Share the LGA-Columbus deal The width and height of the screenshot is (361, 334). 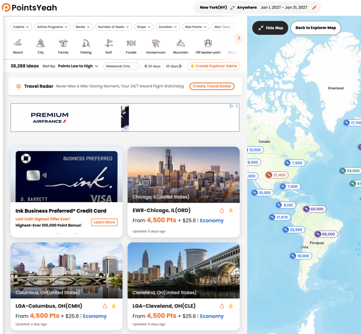105,306
